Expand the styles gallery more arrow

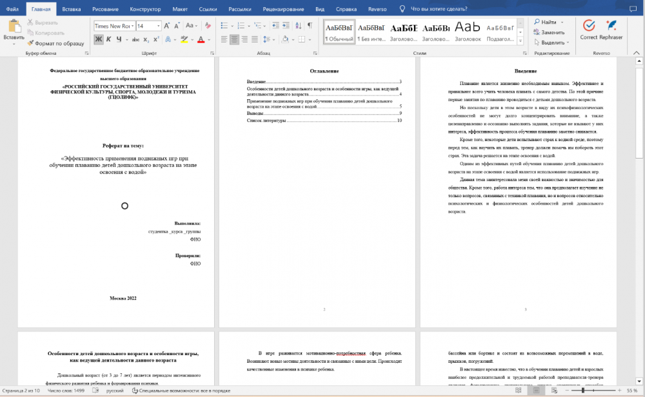[521, 41]
